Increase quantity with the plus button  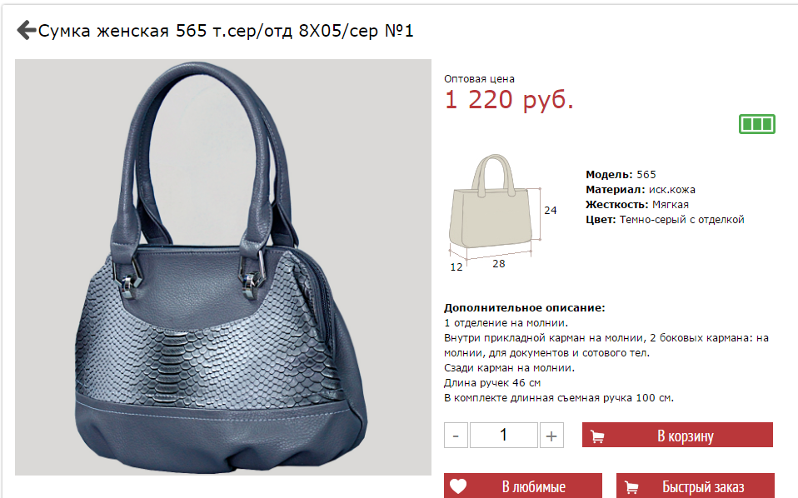tap(551, 436)
